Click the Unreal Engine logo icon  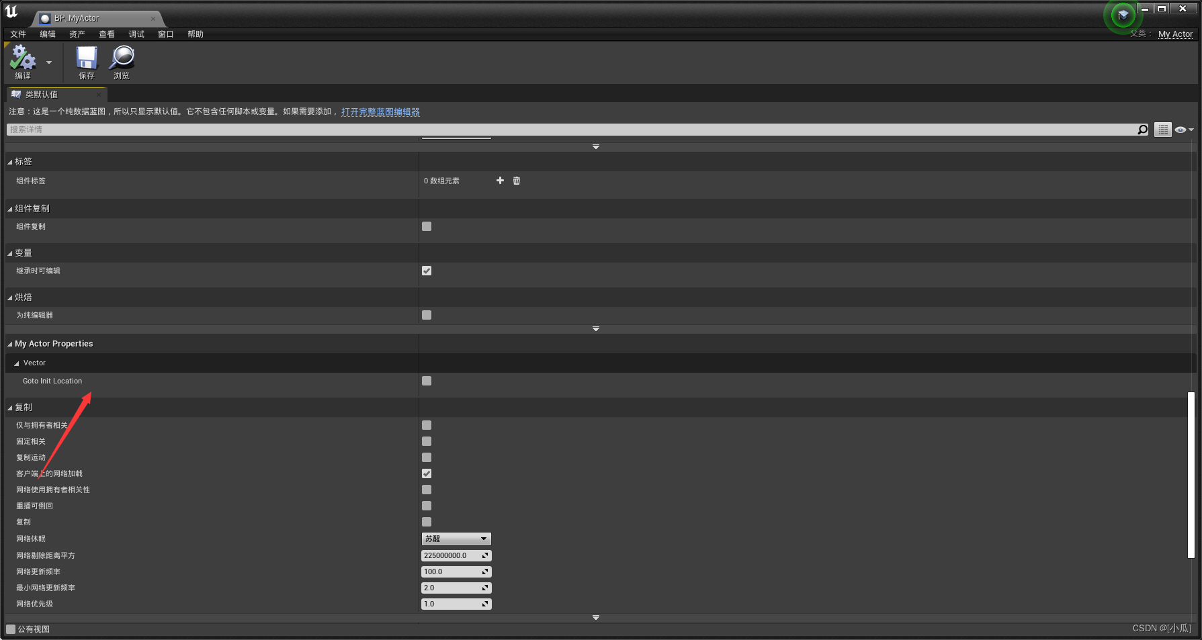coord(11,11)
